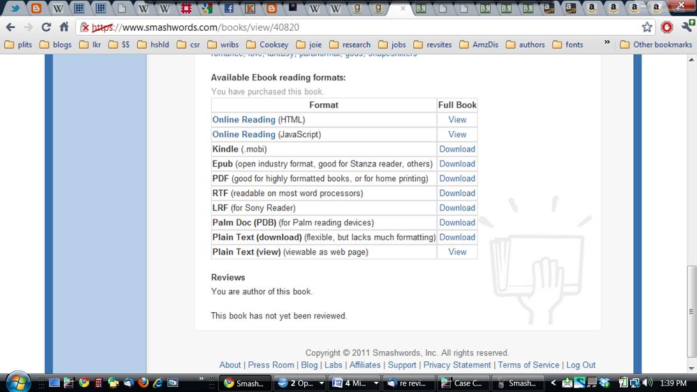Open the Labs footer link
The width and height of the screenshot is (697, 392).
333,365
